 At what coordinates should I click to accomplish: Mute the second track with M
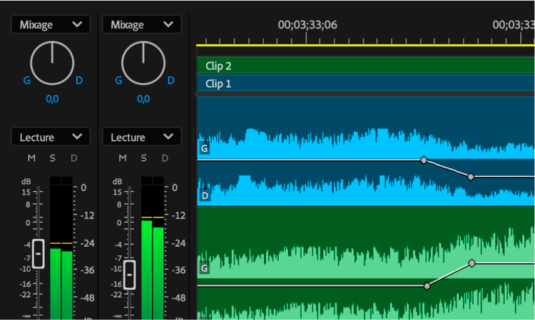point(122,158)
